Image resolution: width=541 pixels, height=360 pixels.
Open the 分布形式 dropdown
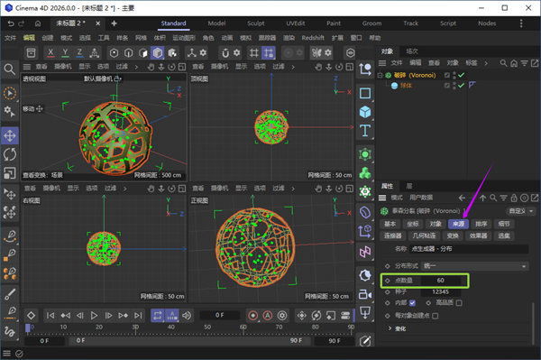pos(475,266)
